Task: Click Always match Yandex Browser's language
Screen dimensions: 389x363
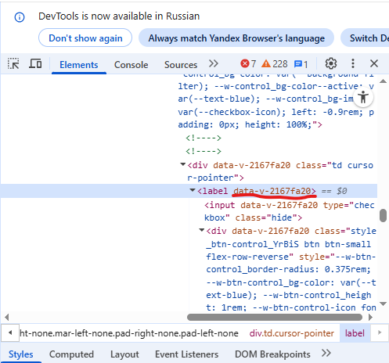Action: coord(236,38)
